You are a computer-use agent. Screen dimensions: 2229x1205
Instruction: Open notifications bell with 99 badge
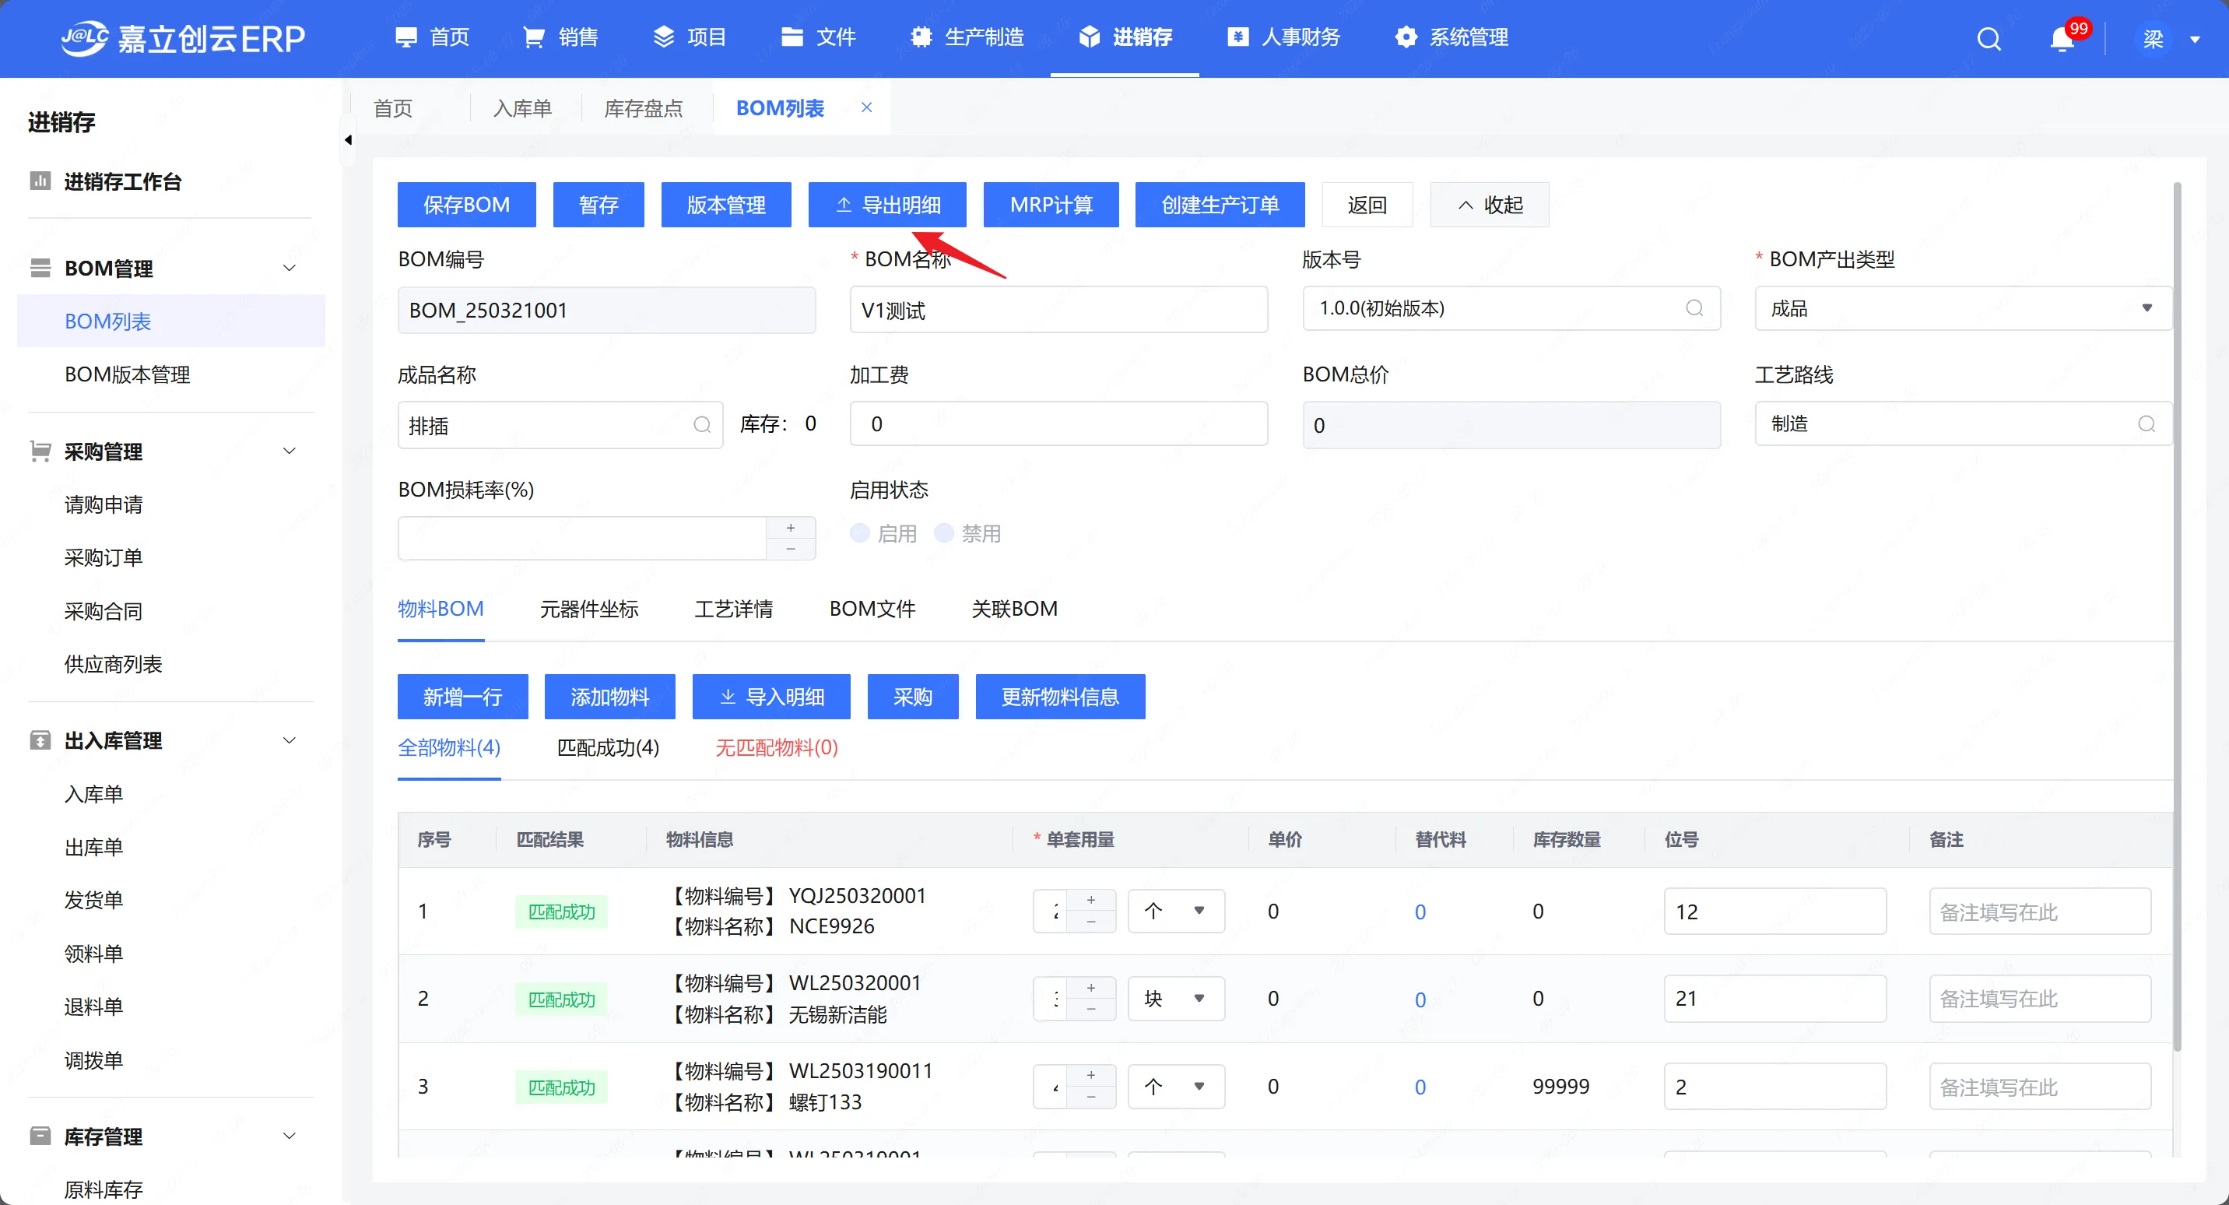2062,39
